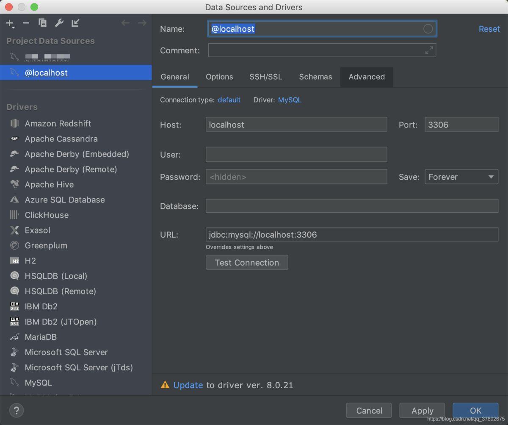Expand the Comment field using the arrows icon
The height and width of the screenshot is (425, 508).
pos(429,50)
